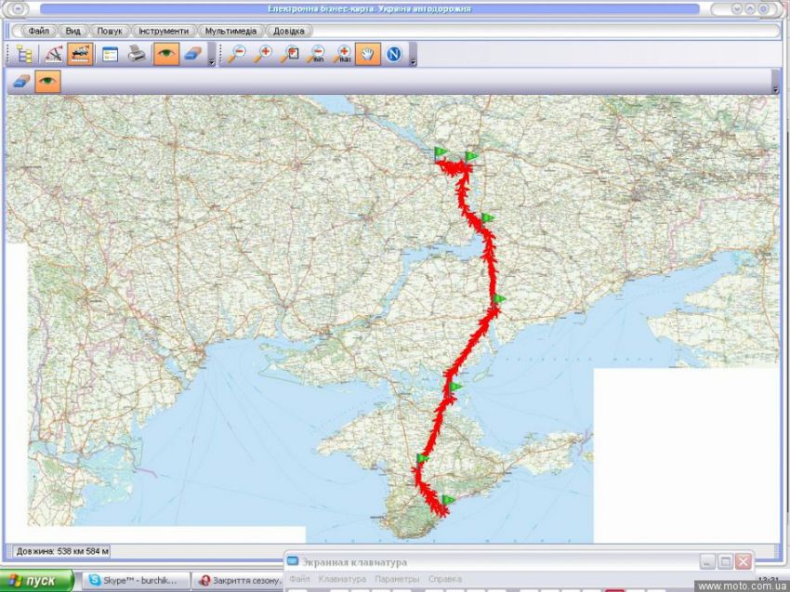The width and height of the screenshot is (790, 592).
Task: Open Файл menu in Экранная клавиатура window
Action: point(299,579)
